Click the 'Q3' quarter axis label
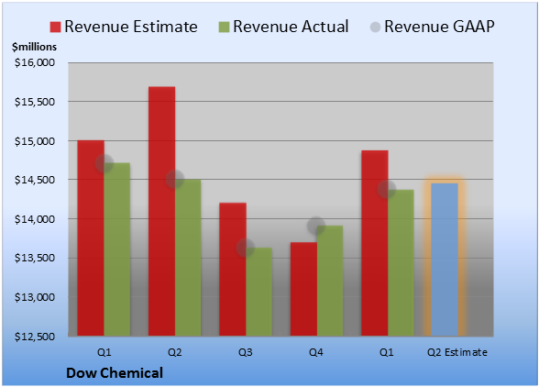 (246, 352)
